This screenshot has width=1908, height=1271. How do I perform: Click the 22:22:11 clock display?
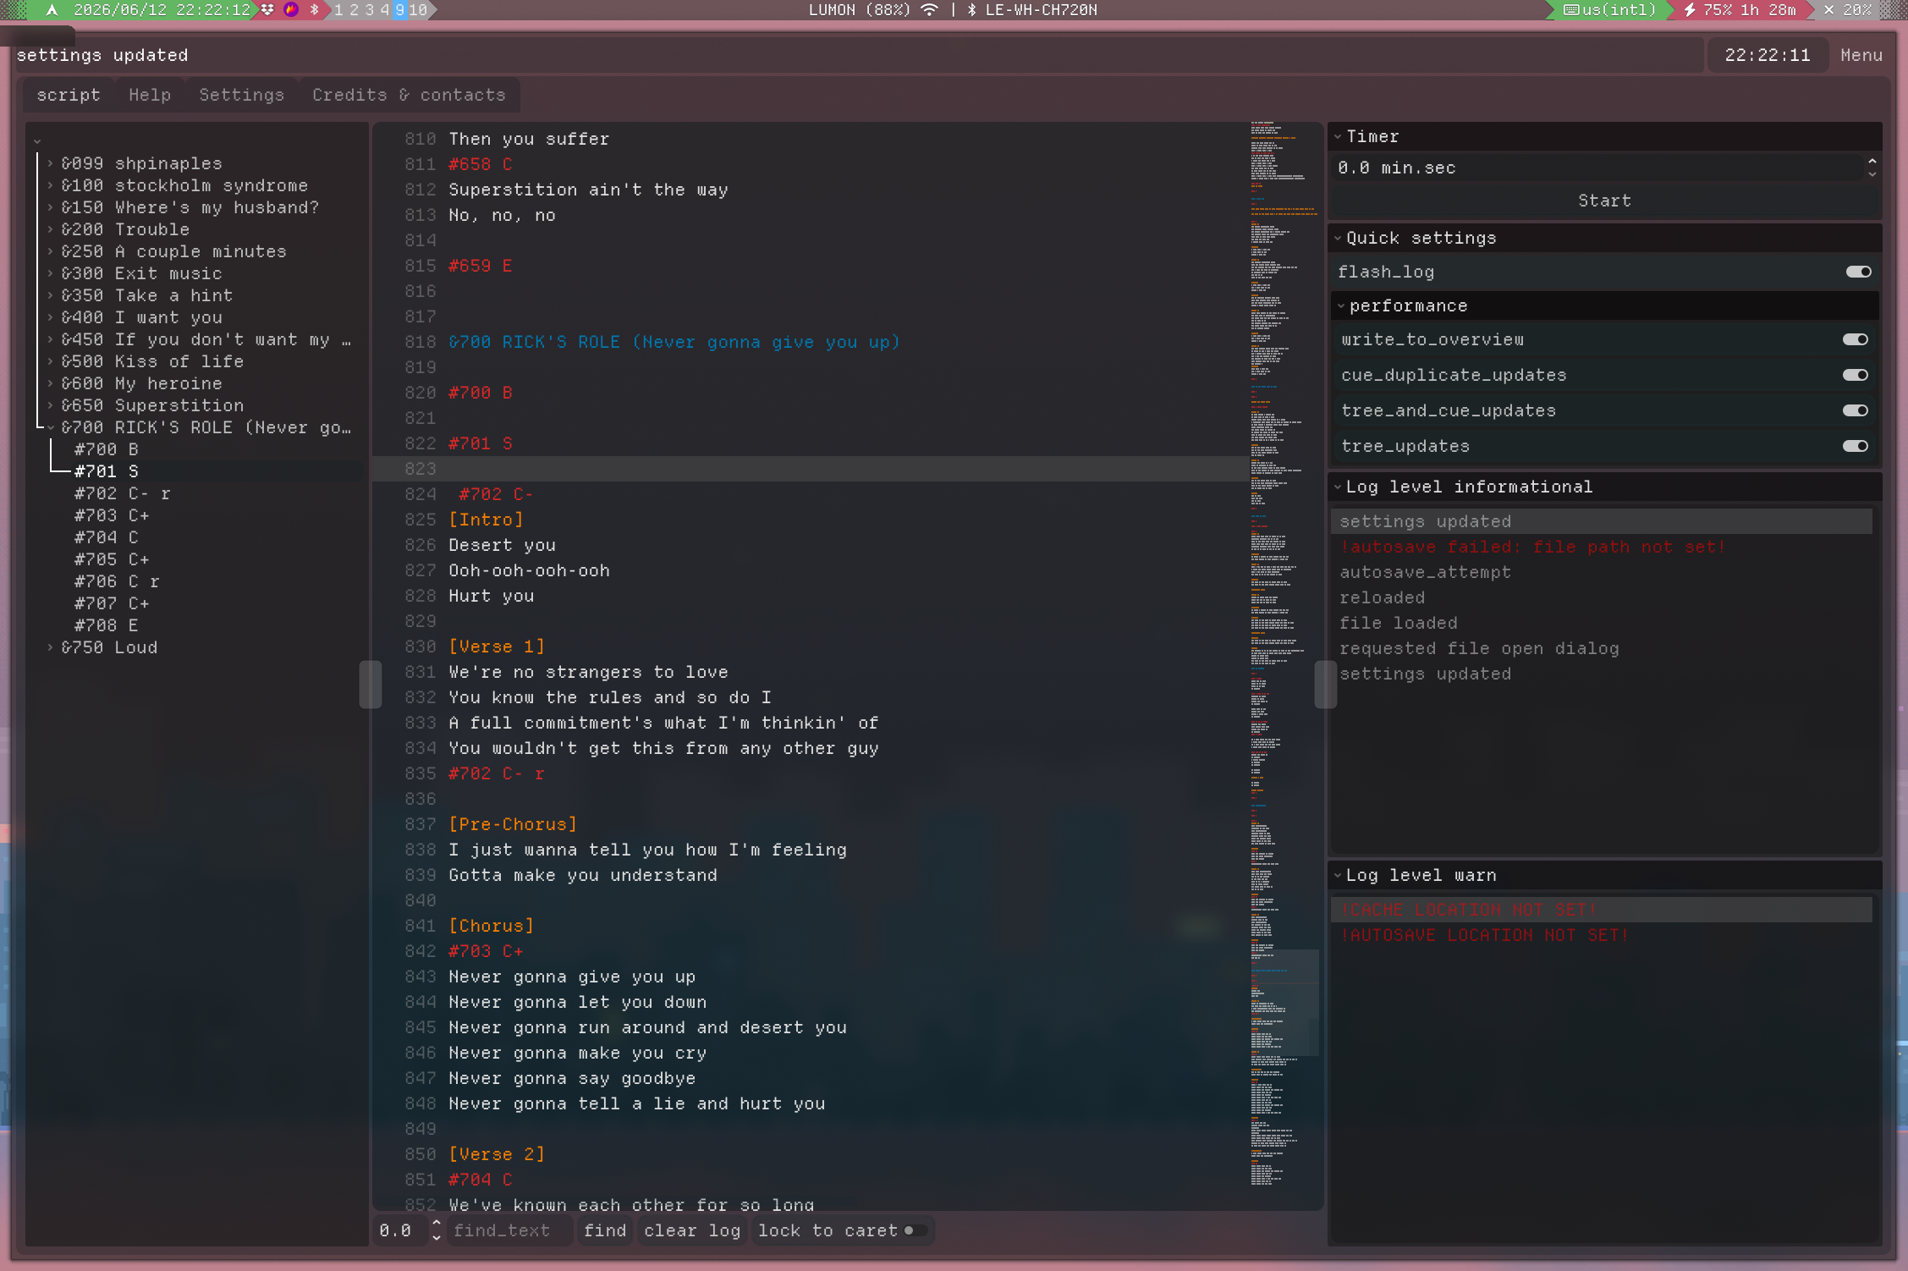point(1767,55)
